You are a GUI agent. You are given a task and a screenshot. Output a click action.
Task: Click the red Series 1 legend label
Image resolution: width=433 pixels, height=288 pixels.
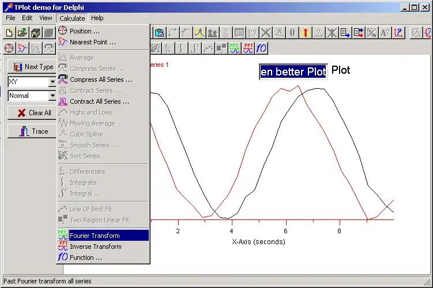[x=160, y=65]
